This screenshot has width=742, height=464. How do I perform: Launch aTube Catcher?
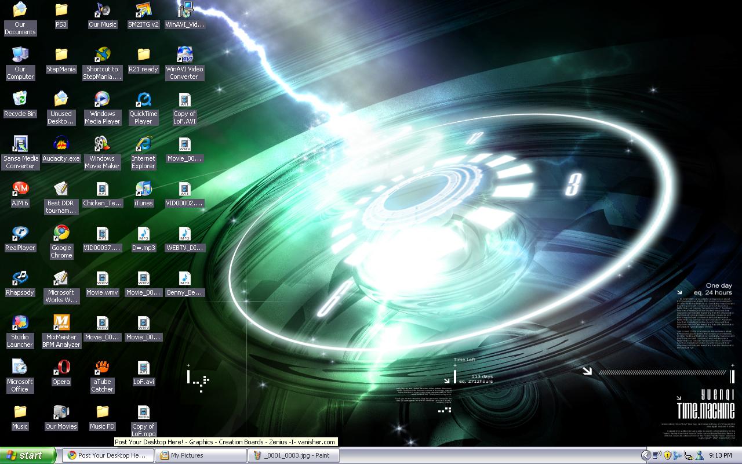click(x=103, y=376)
